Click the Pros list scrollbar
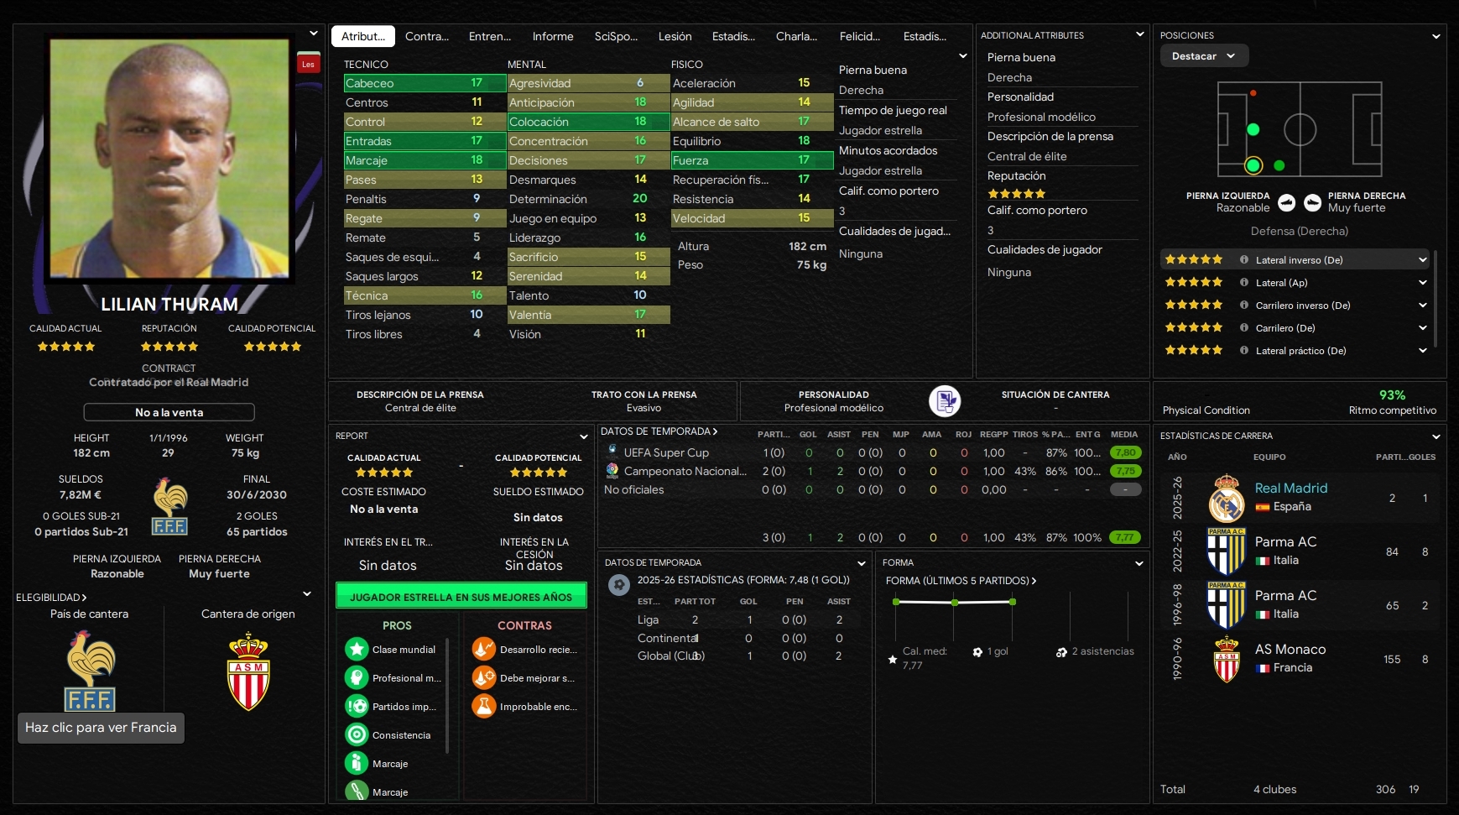The image size is (1459, 815). [447, 697]
